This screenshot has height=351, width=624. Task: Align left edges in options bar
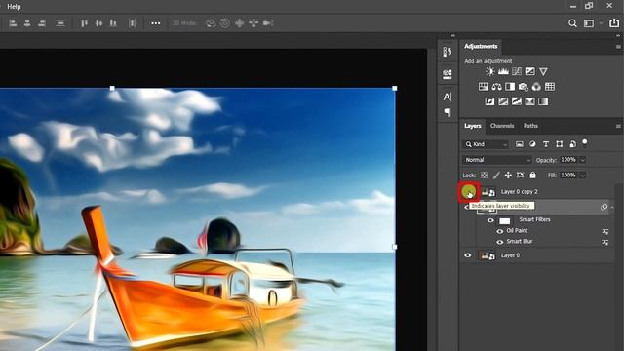tap(13, 23)
